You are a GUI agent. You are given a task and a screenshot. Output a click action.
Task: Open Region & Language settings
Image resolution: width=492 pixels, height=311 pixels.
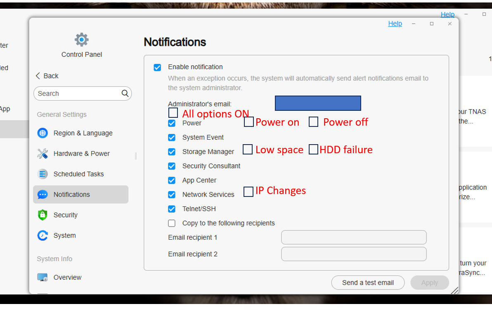coord(80,133)
